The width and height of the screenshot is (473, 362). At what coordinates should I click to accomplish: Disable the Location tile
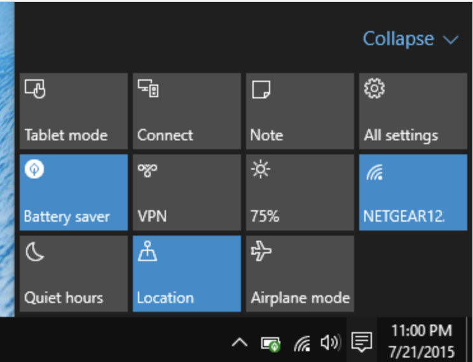coord(187,274)
